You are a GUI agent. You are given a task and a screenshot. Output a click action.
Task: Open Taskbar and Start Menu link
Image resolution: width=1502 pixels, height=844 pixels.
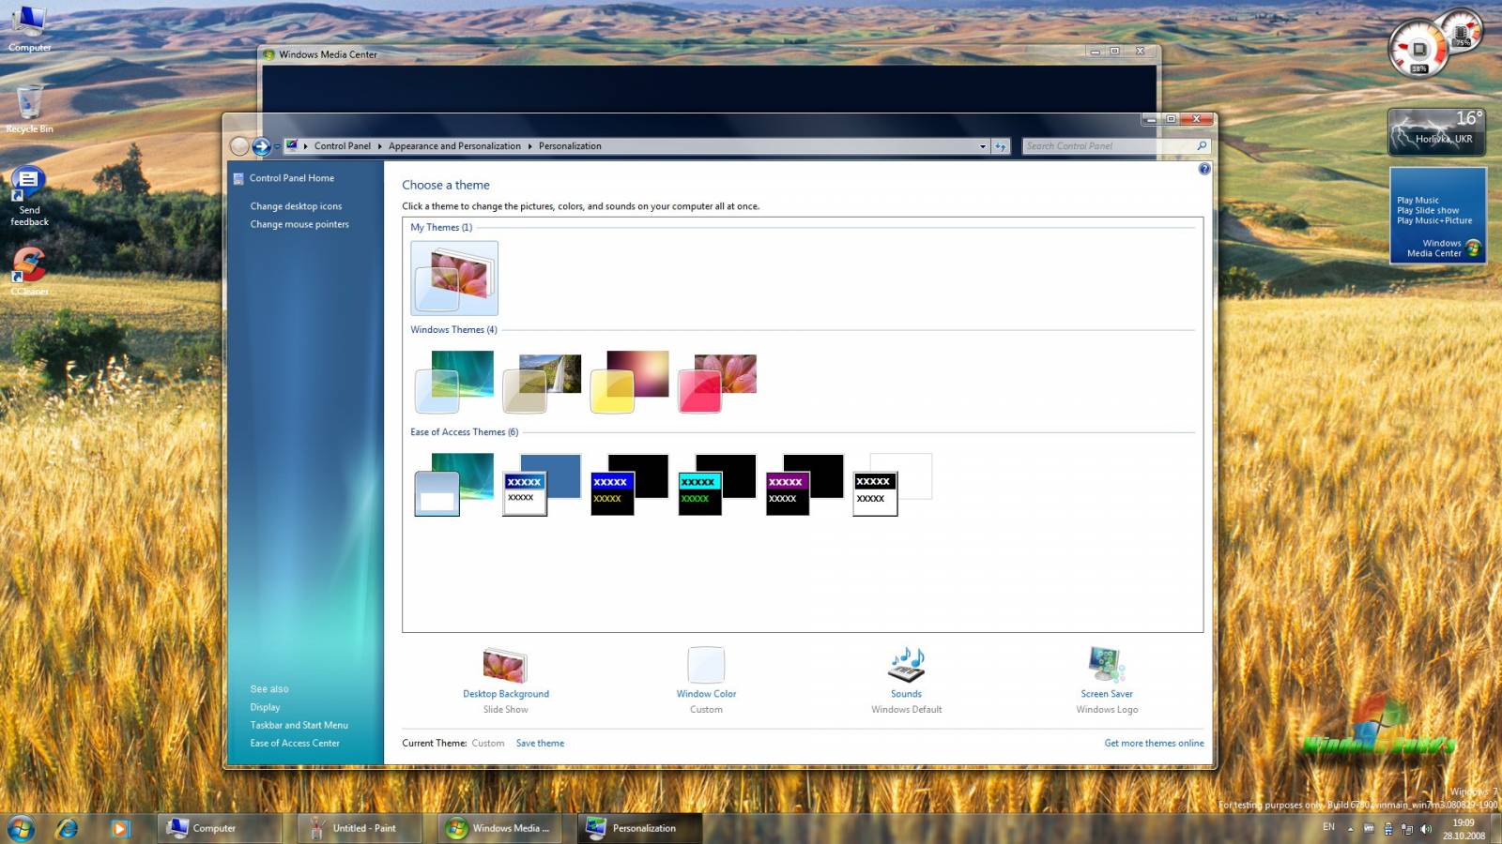pyautogui.click(x=299, y=725)
